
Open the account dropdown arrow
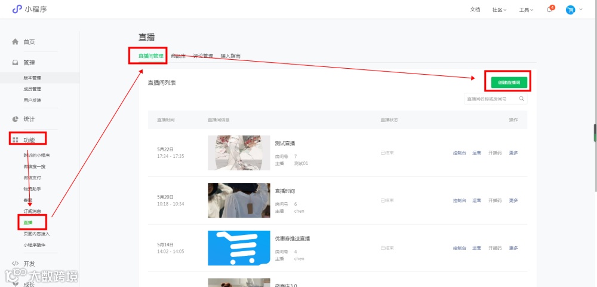[581, 10]
